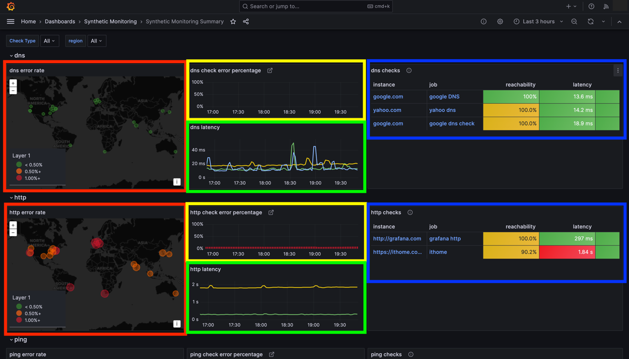Open google DNS job link
The image size is (629, 359).
pyautogui.click(x=444, y=96)
